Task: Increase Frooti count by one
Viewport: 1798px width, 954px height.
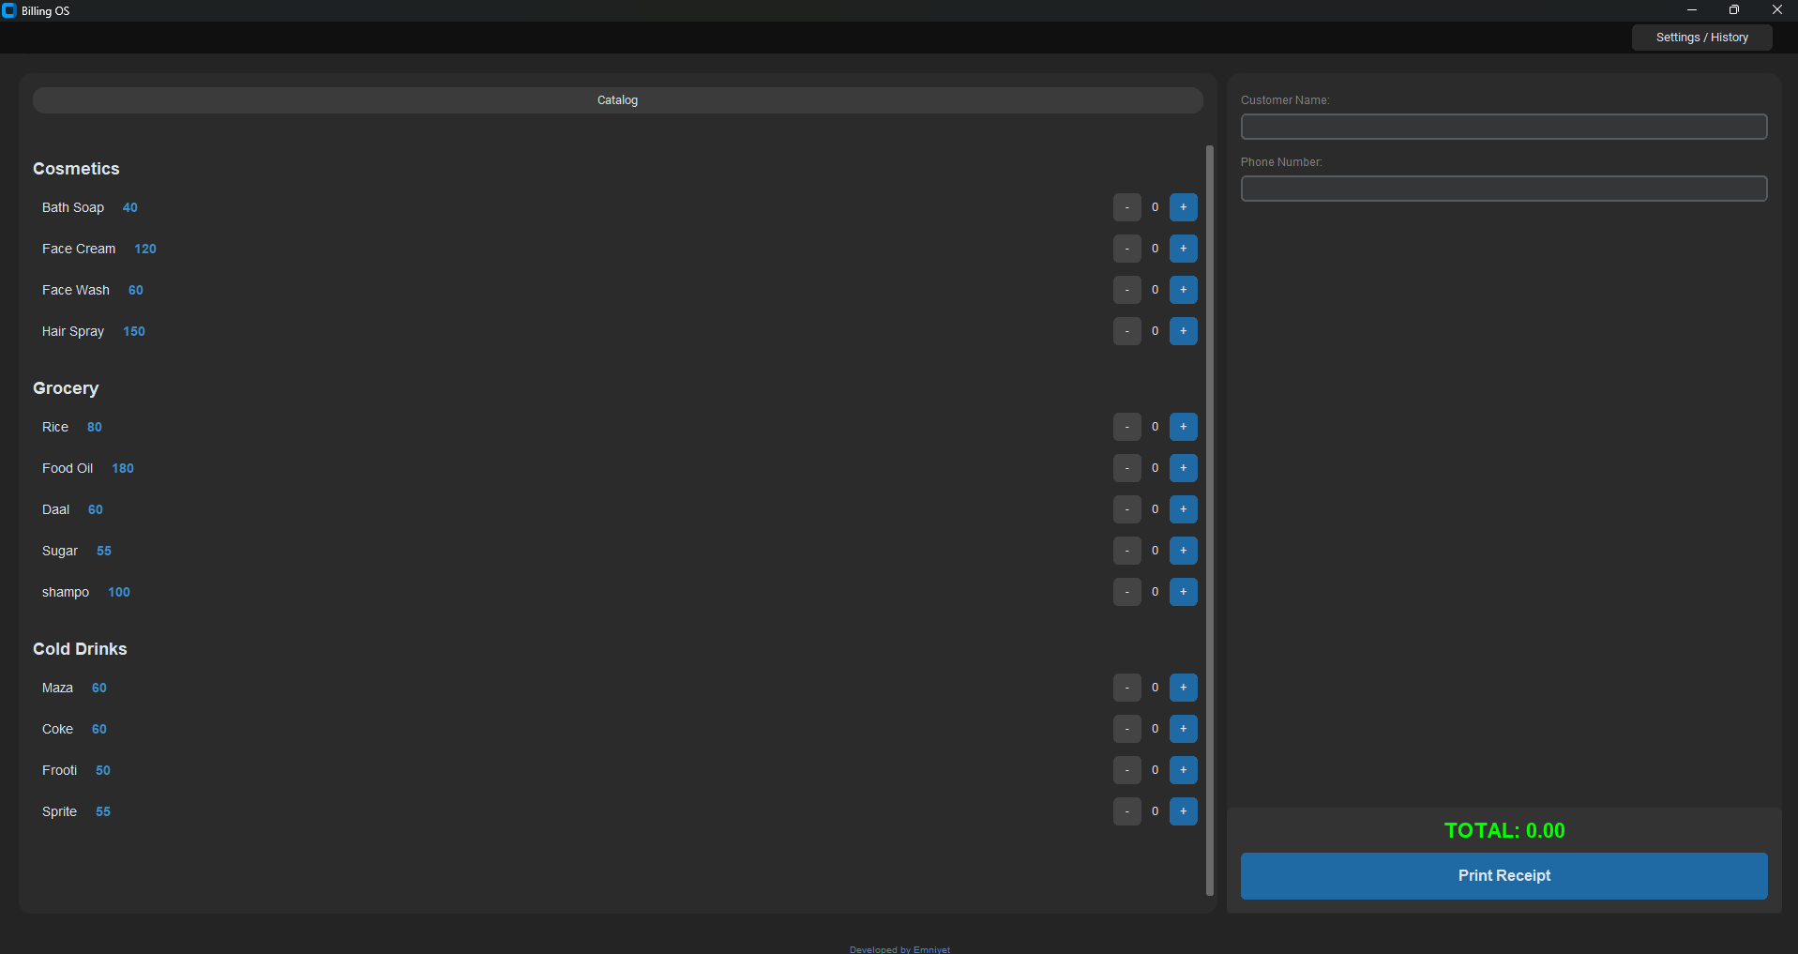Action: (1183, 770)
